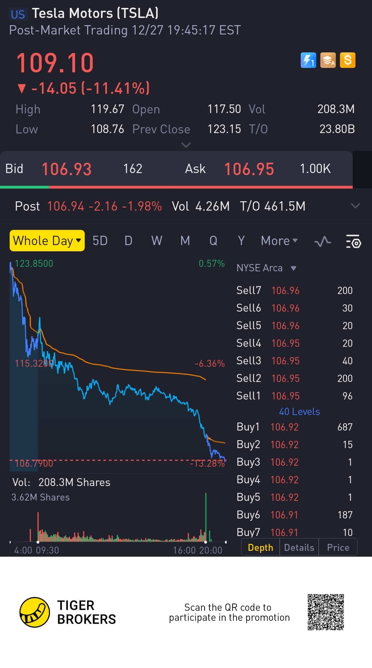The width and height of the screenshot is (372, 668).
Task: Tap the Sell4 order book row
Action: click(x=294, y=343)
